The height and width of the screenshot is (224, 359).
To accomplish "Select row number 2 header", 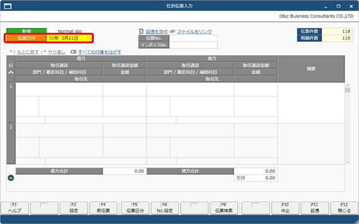I will [x=11, y=144].
